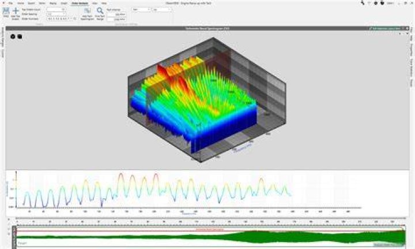Click the green waveform track in timeline

pos(211,237)
